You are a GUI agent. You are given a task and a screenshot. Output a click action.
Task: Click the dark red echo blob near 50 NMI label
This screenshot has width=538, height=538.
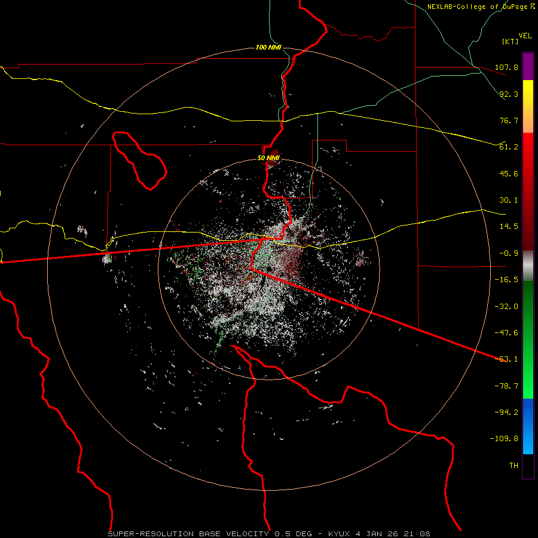(273, 157)
